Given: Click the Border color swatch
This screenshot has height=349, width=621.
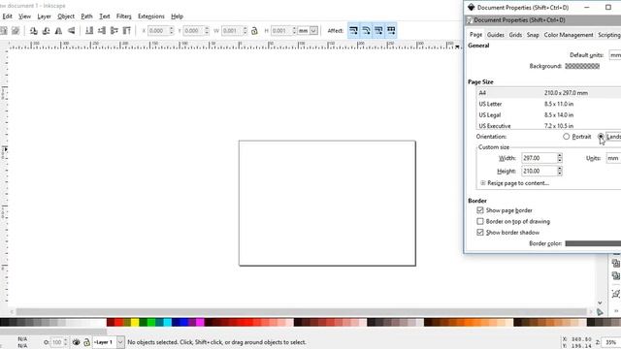Looking at the screenshot, I should [593, 243].
